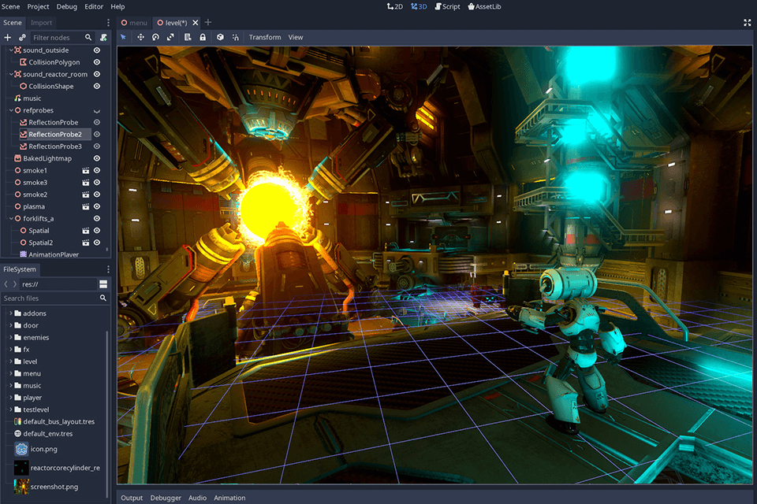This screenshot has width=757, height=504.
Task: Collapse the forklifts_a node branch
Action: pyautogui.click(x=10, y=217)
